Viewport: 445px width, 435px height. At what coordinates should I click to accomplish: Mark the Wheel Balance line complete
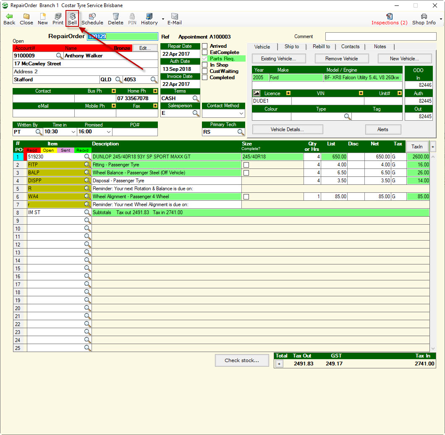pos(246,173)
